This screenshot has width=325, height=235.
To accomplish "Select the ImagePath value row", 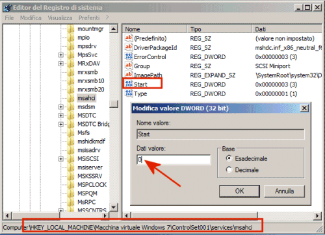I will click(x=148, y=75).
